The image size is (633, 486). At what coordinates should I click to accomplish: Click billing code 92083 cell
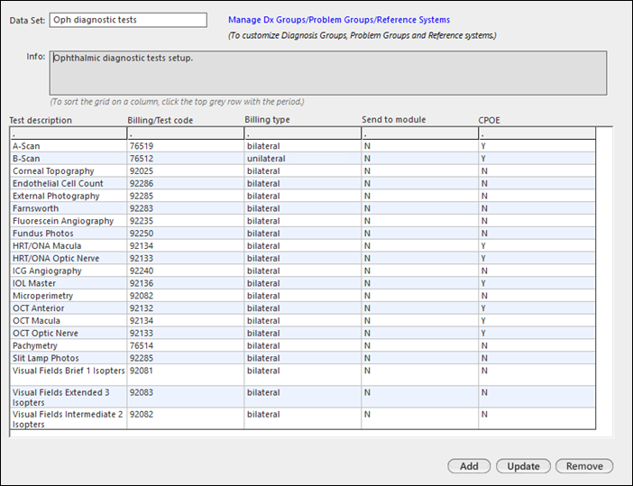tap(185, 398)
